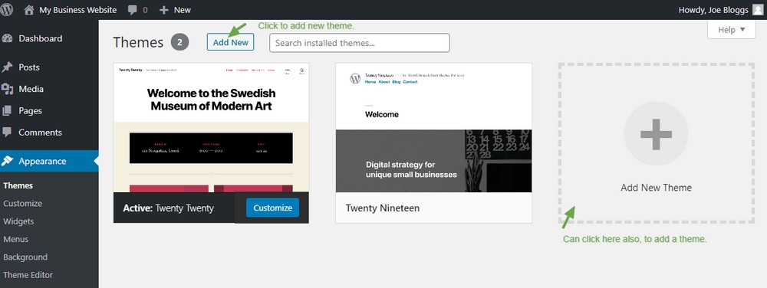Viewport: 767px width, 288px height.
Task: Open Twenty Nineteen theme preview thumbnail
Action: 434,127
